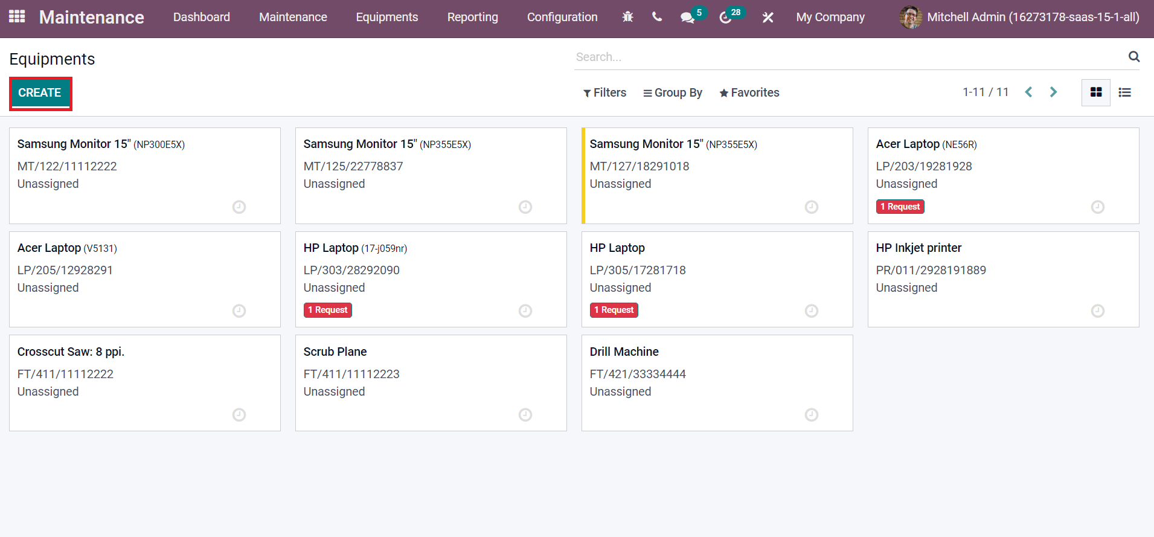Screen dimensions: 1154x537
Task: Open Acer Laptop (V5131) card title
Action: click(x=67, y=248)
